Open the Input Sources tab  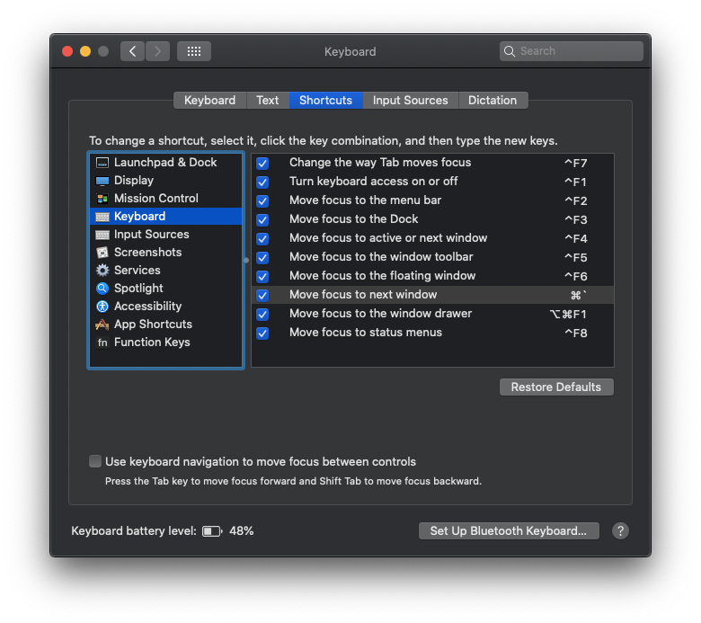point(411,100)
